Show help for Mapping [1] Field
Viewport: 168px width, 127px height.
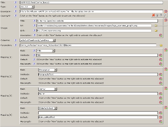34,51
